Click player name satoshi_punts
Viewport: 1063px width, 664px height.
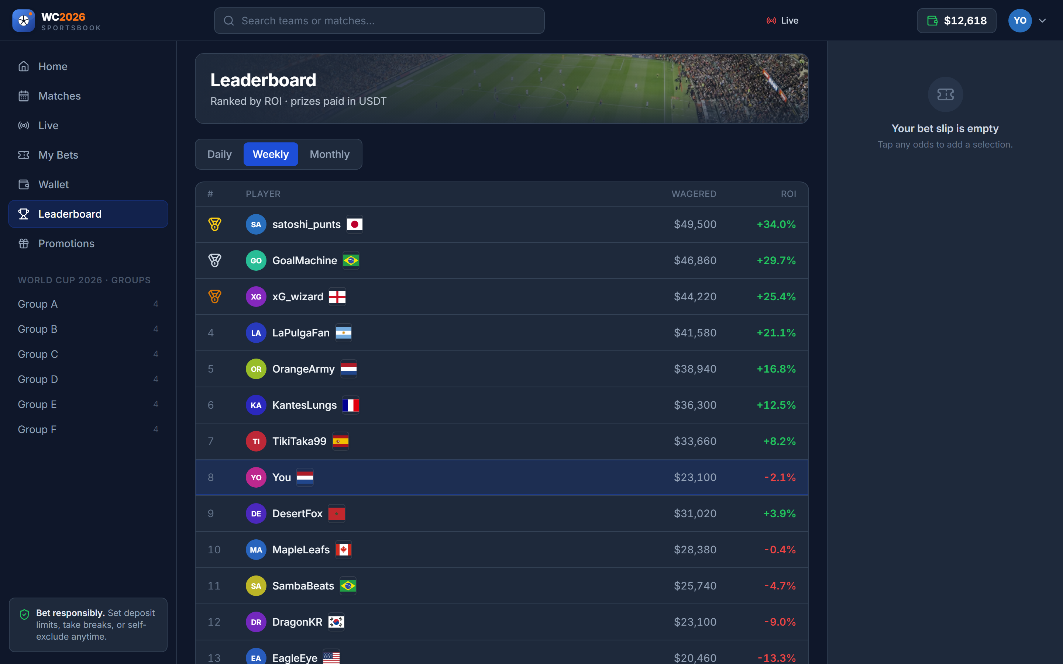pos(306,224)
